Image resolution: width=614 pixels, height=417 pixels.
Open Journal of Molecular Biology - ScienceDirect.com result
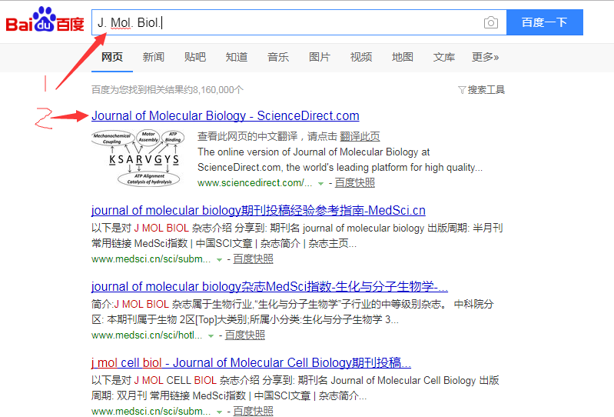click(225, 115)
